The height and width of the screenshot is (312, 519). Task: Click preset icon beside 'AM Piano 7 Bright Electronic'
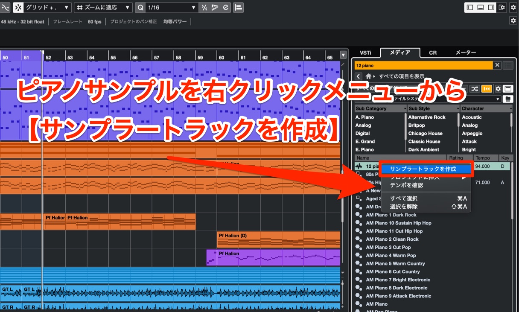tap(359, 280)
